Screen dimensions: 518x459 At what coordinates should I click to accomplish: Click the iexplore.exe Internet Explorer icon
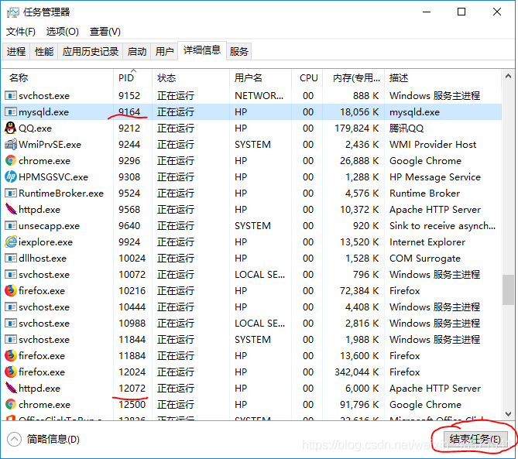point(11,241)
